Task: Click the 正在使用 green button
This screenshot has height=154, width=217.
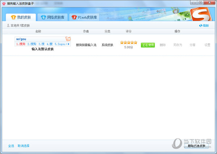Action: [x=148, y=45]
